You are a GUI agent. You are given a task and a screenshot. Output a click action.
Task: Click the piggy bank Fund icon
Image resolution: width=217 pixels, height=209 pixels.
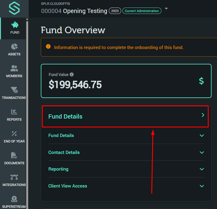(14, 25)
